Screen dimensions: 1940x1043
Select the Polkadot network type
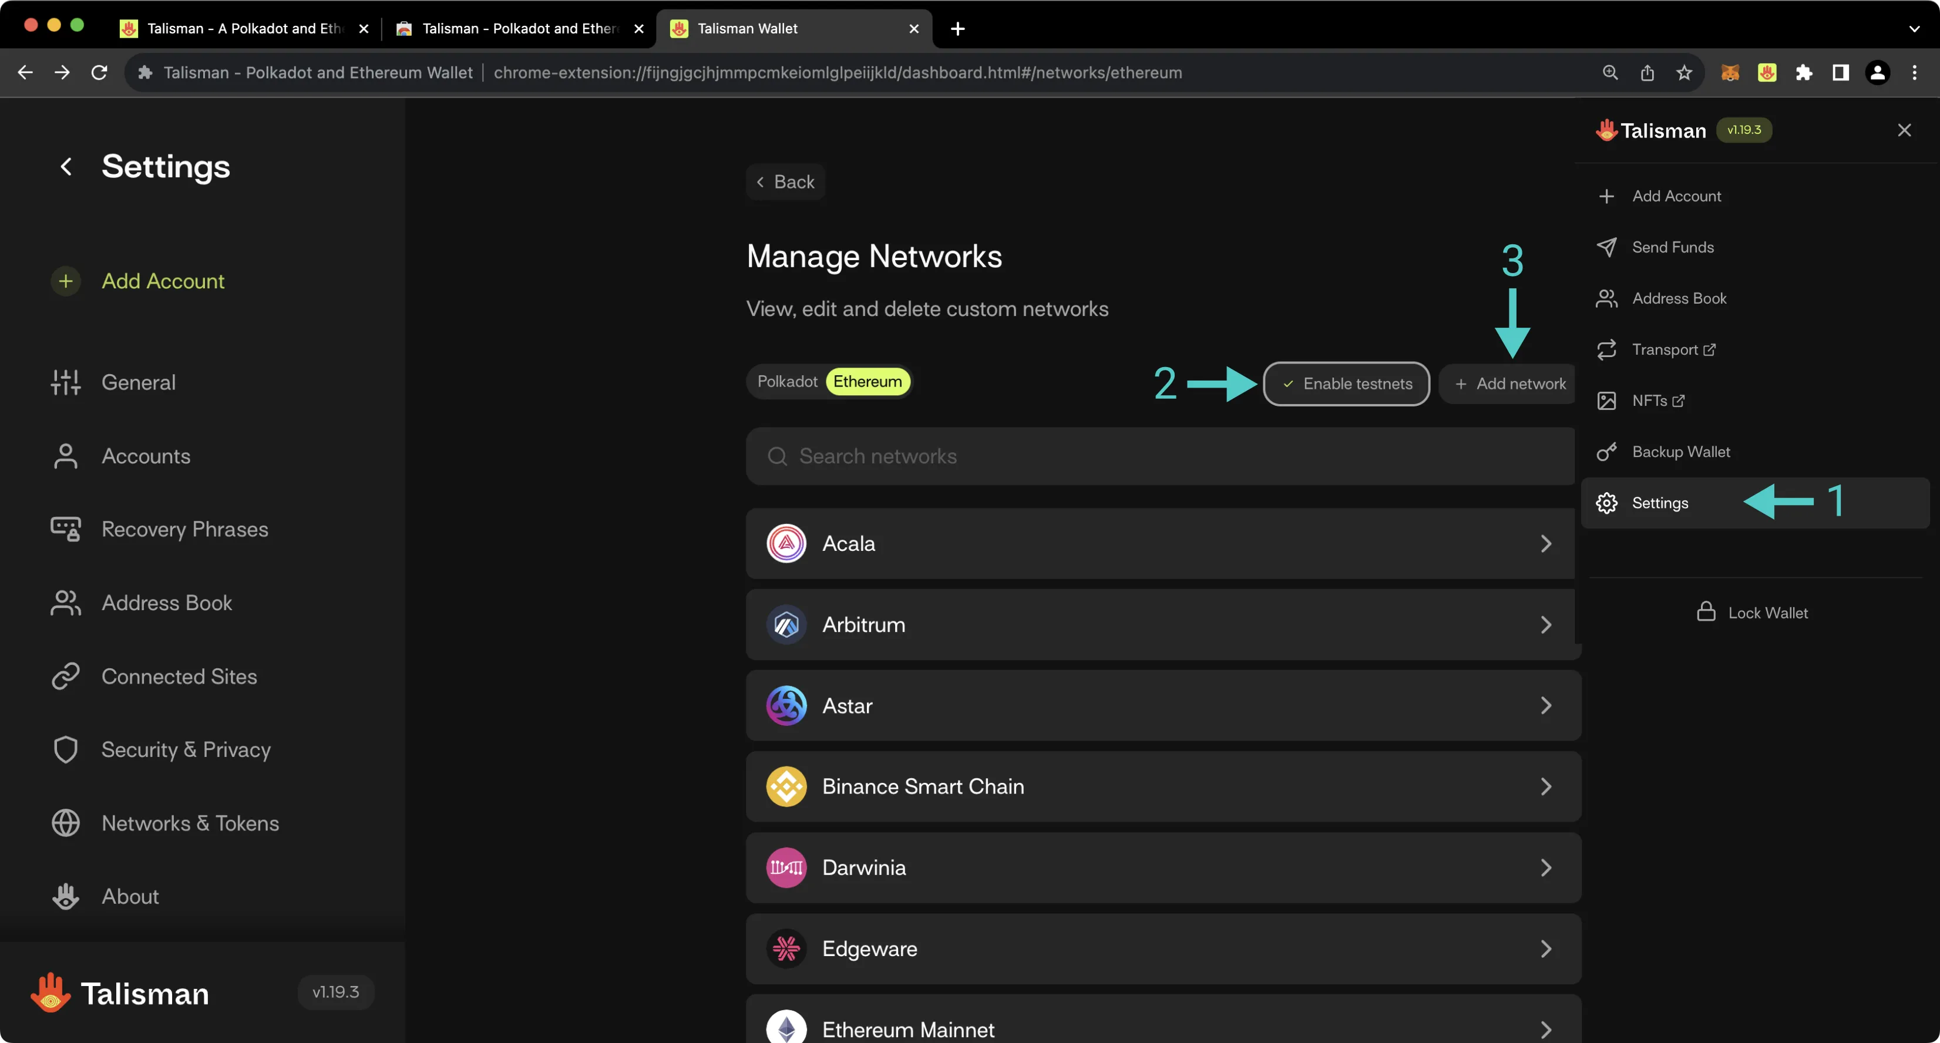point(787,382)
